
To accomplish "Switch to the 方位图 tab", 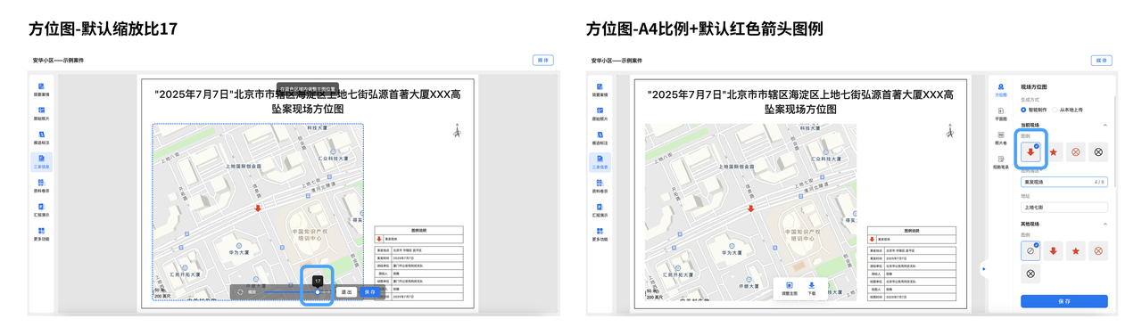I will coord(1000,89).
